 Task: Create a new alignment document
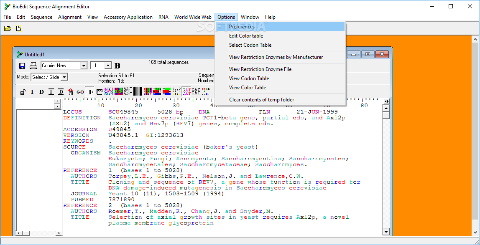[x=19, y=28]
